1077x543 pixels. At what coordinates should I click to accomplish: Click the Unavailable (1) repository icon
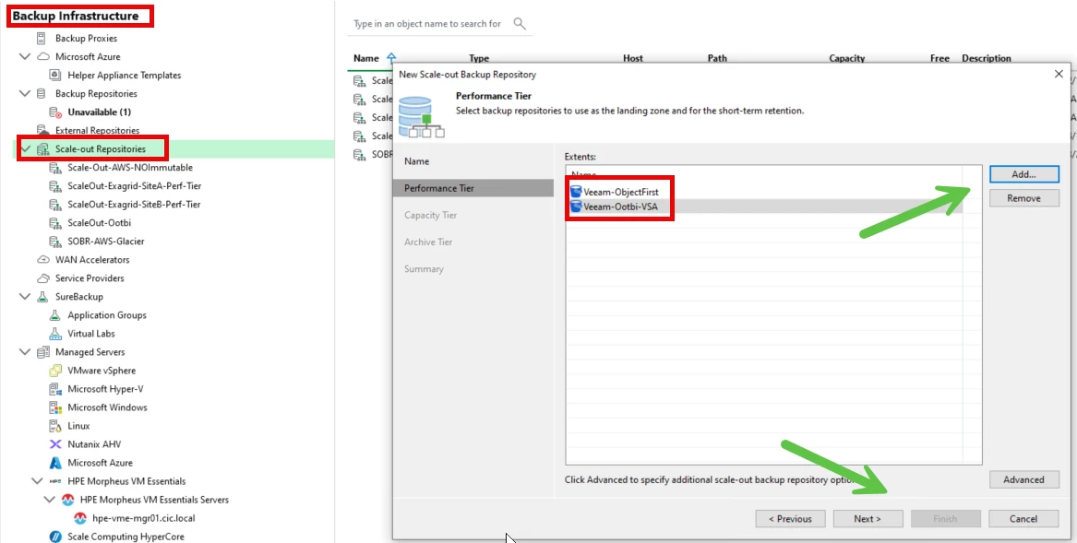[55, 112]
